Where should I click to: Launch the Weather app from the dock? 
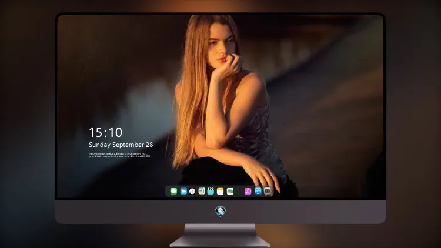183,191
